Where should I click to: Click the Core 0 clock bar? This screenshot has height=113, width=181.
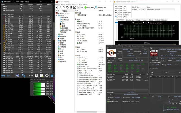tap(39, 84)
